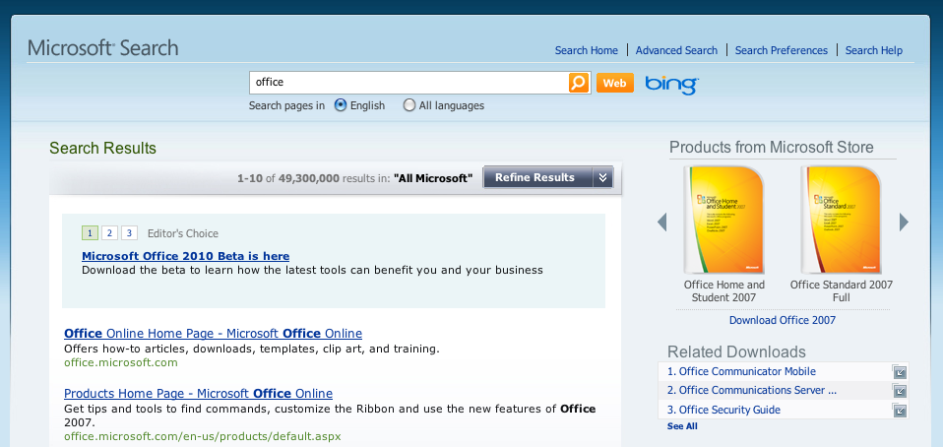This screenshot has width=943, height=447.
Task: Click office.microsoft.com/en-us/products/default.aspx URL text
Action: point(203,435)
